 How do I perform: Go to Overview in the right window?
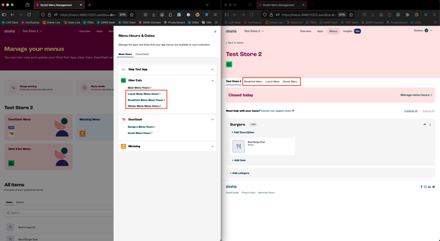coord(305,31)
